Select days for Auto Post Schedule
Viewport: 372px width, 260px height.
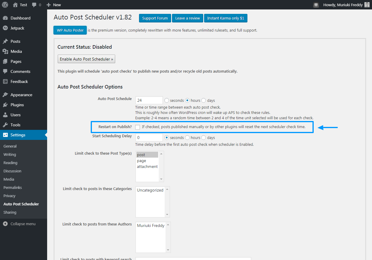point(204,100)
